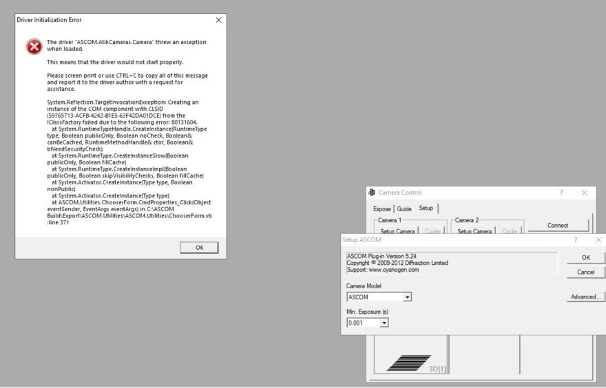Close the Setup ASCOM dialog

pyautogui.click(x=598, y=240)
